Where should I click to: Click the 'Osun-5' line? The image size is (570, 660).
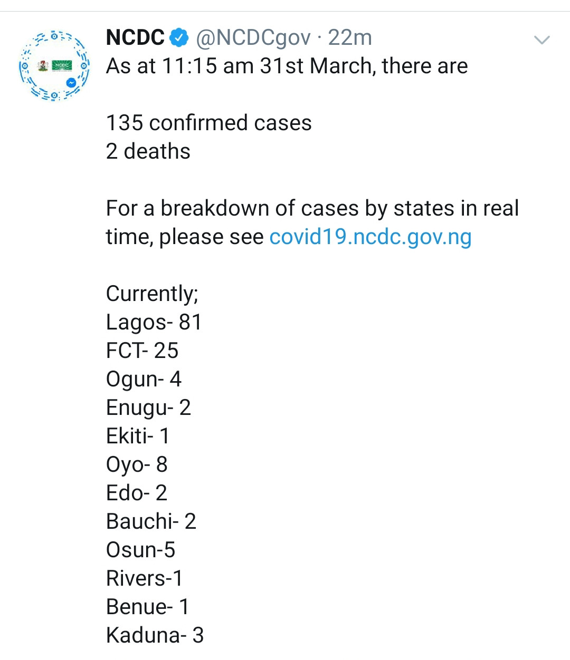pos(141,550)
